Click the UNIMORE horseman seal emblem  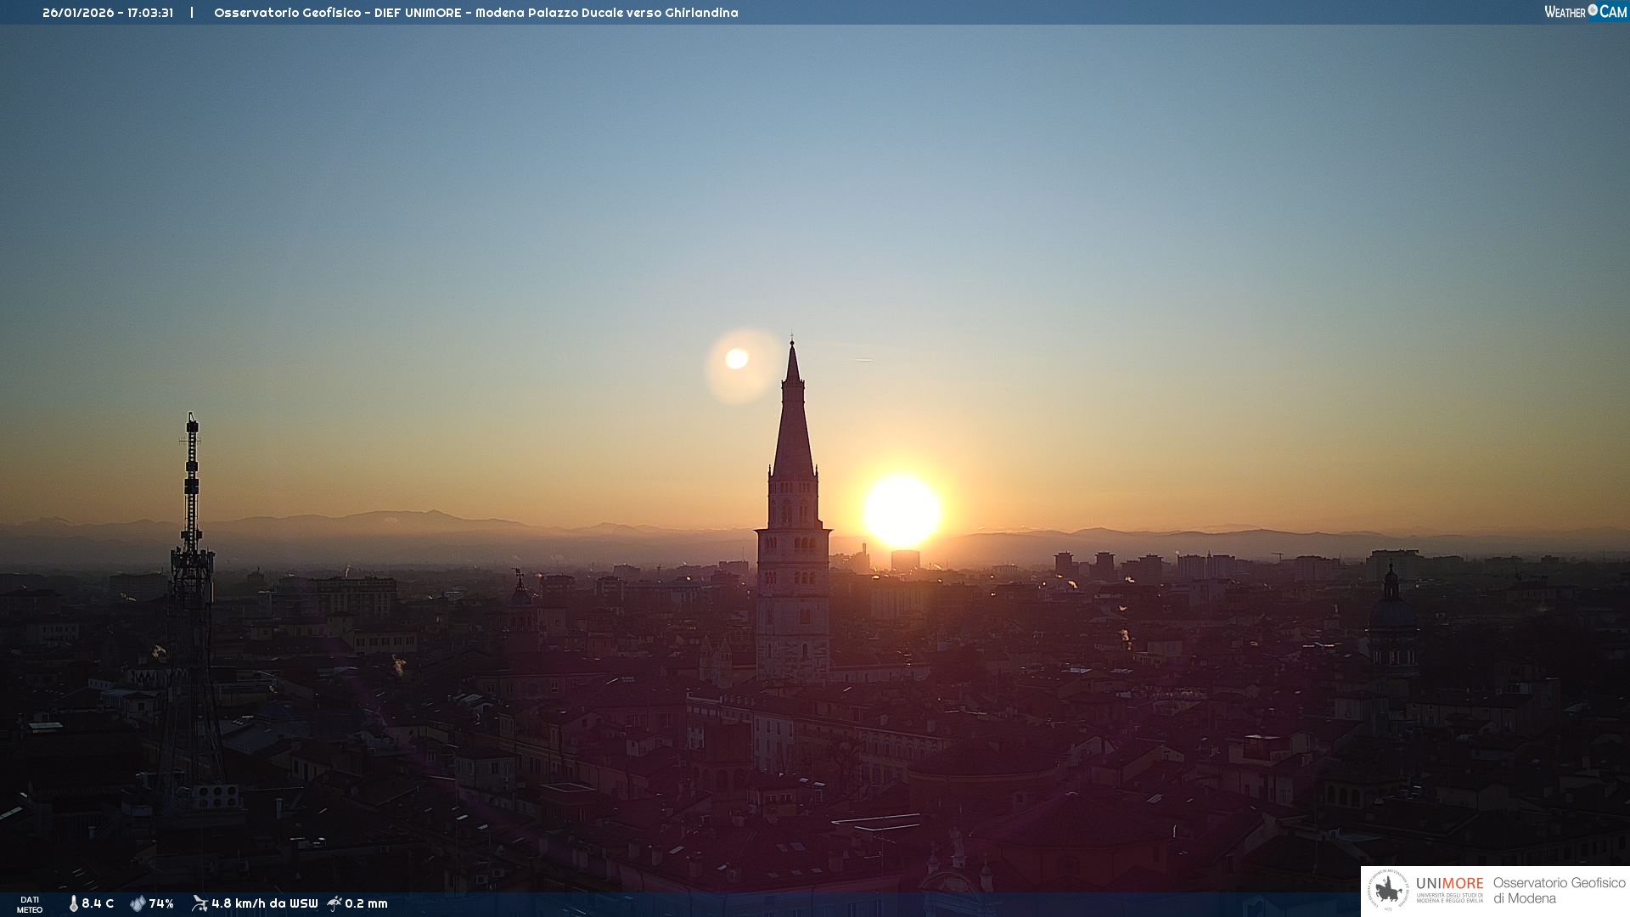coord(1388,891)
